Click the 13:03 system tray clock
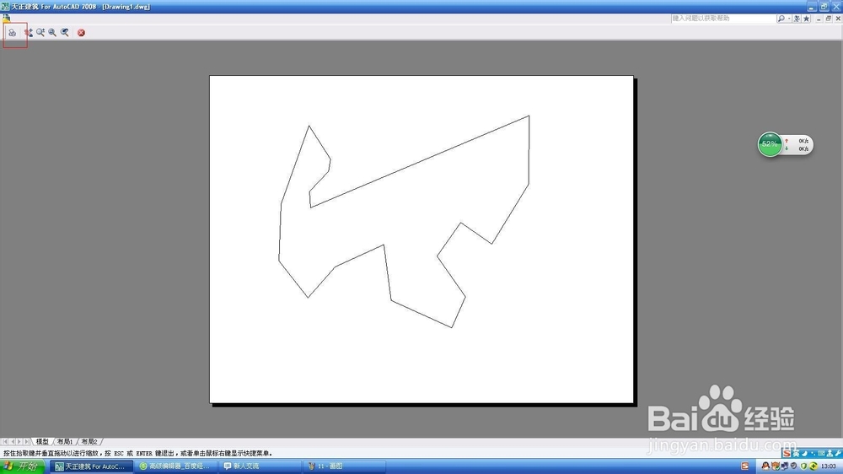The height and width of the screenshot is (474, 843). (x=829, y=466)
